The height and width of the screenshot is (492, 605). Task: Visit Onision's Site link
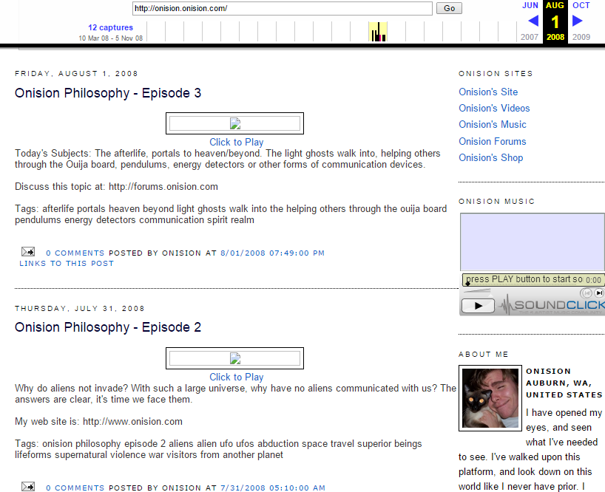pyautogui.click(x=488, y=92)
